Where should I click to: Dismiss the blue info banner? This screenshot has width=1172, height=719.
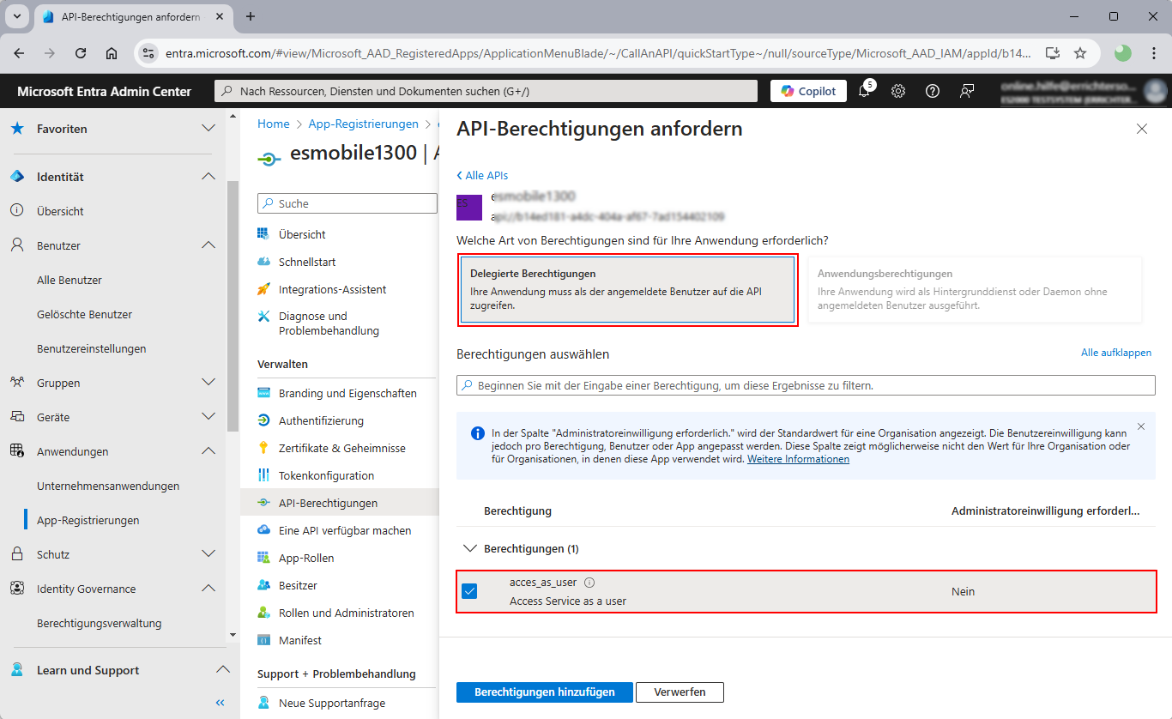pos(1140,426)
